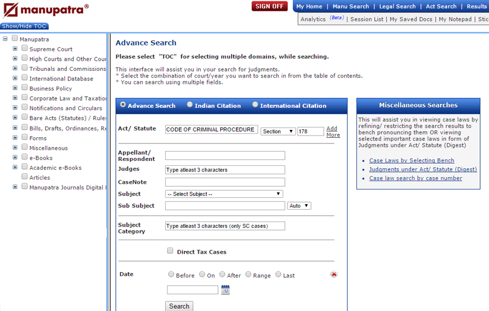The height and width of the screenshot is (311, 489).
Task: Open the Manu Search menu
Action: coord(351,7)
